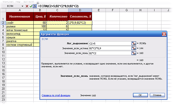Select the Цена, $ header cell
Viewport: 173px width, 105px height.
point(40,16)
